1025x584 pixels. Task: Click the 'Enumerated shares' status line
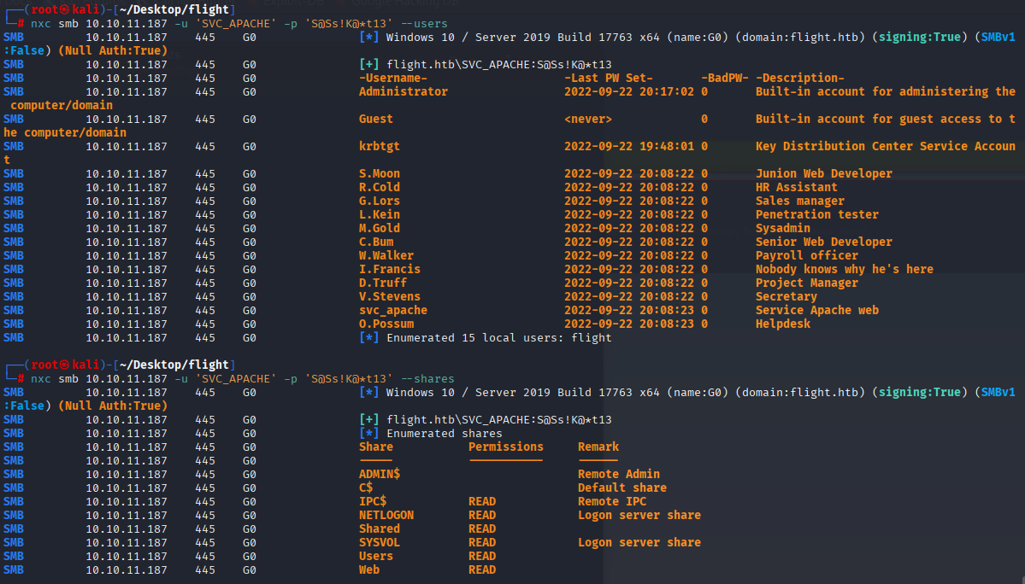pyautogui.click(x=445, y=434)
